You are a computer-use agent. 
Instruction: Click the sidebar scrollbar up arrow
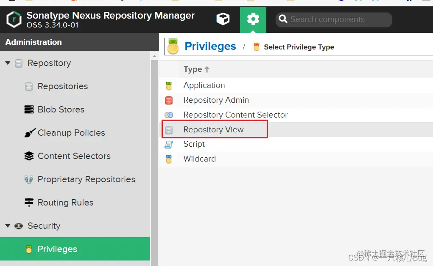pos(155,56)
